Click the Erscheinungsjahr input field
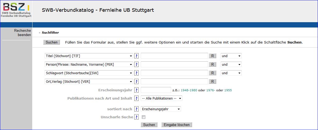Screen dimensions: 318x130 click(156, 90)
